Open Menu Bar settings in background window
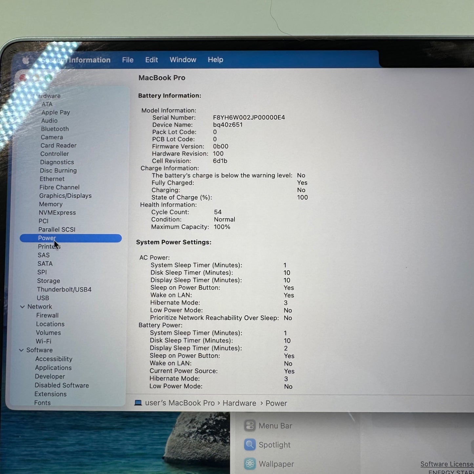Screen dimensions: 474x474 pyautogui.click(x=275, y=426)
